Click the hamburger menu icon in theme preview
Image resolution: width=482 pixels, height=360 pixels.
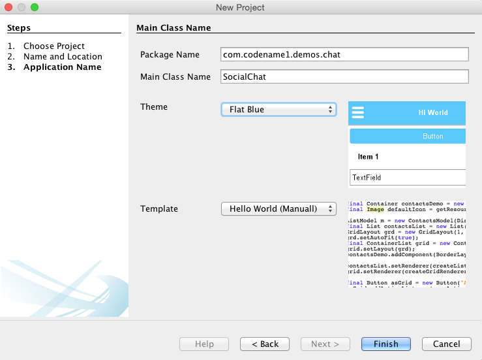357,112
